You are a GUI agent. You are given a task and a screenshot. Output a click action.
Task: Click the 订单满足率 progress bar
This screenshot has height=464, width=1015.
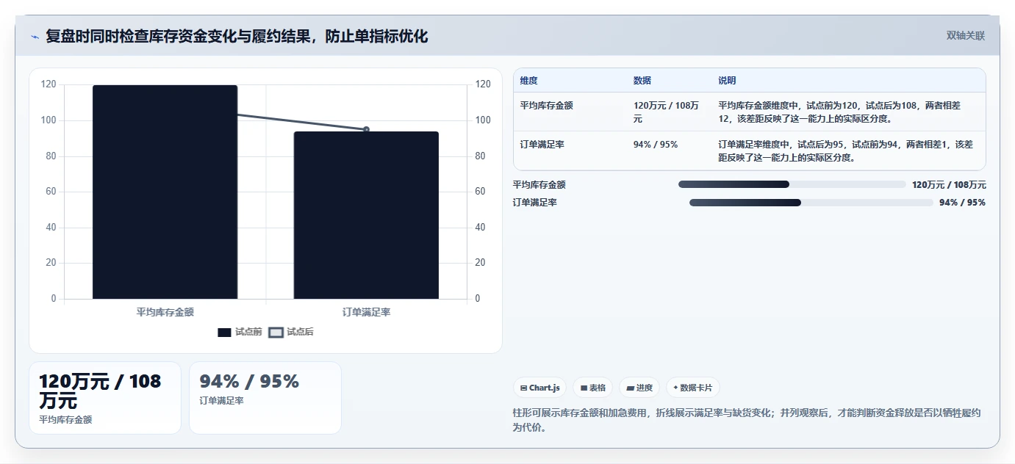(x=811, y=203)
